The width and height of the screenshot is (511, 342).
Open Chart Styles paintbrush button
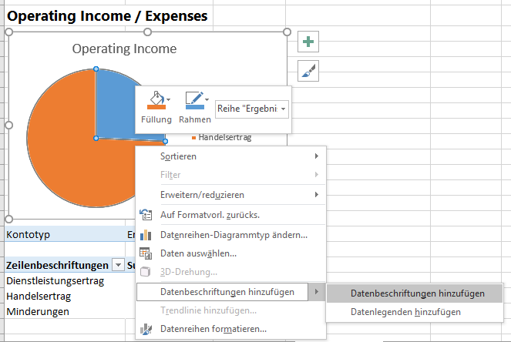coord(308,71)
